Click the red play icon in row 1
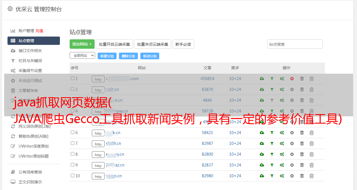The height and width of the screenshot is (190, 357). [x=292, y=79]
